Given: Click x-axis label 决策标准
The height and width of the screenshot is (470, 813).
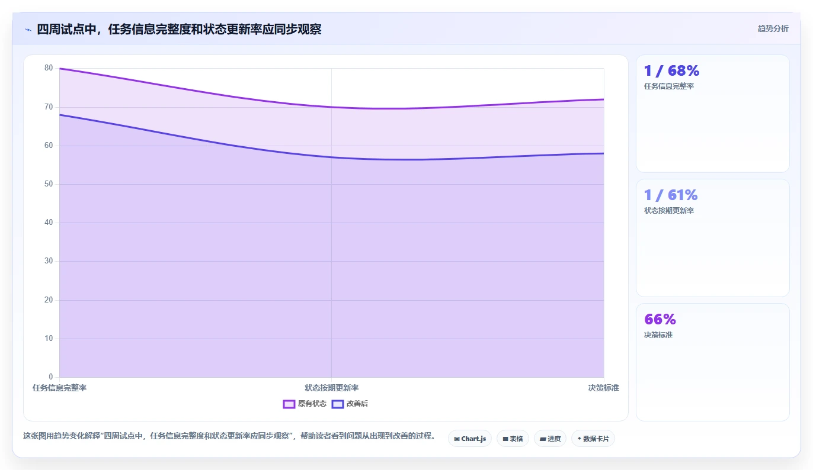Looking at the screenshot, I should (x=604, y=388).
